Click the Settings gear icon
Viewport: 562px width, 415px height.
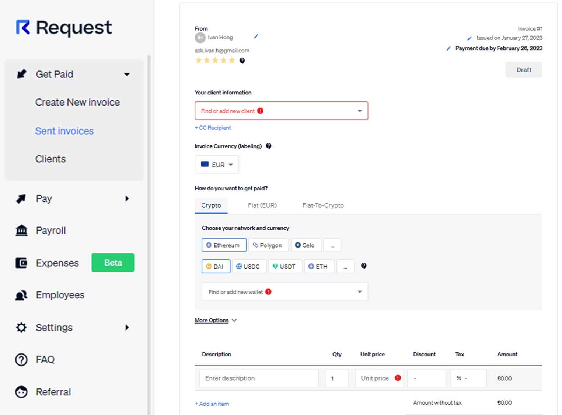21,328
